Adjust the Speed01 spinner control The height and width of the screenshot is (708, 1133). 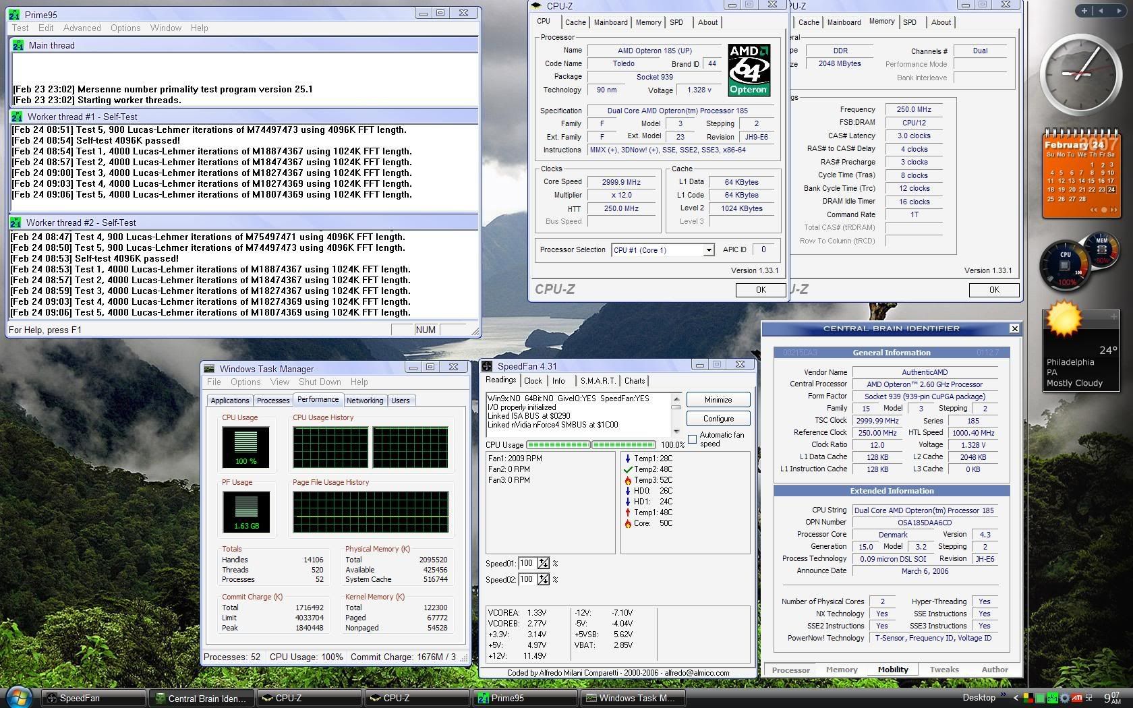point(544,563)
